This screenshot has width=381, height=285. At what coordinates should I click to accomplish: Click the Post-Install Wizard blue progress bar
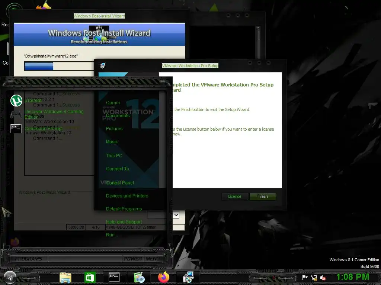tap(59, 66)
